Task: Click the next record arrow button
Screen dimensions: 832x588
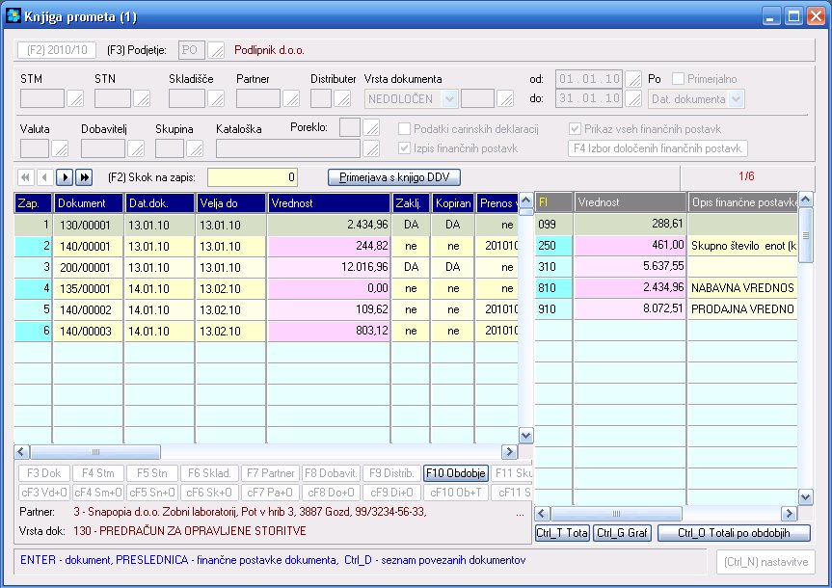Action: (65, 177)
